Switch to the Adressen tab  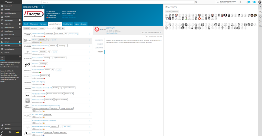pyautogui.click(x=43, y=24)
